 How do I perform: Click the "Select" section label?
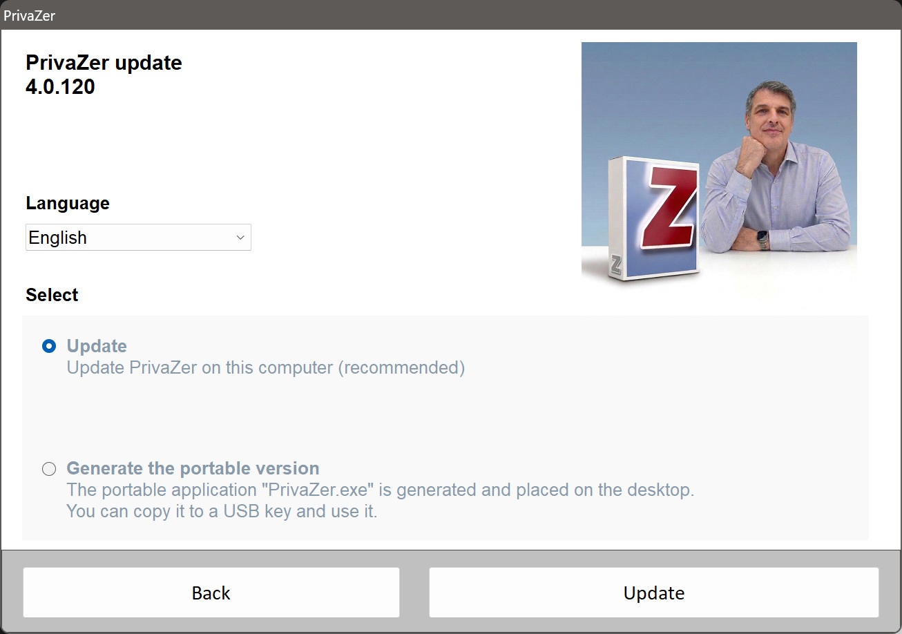click(52, 295)
